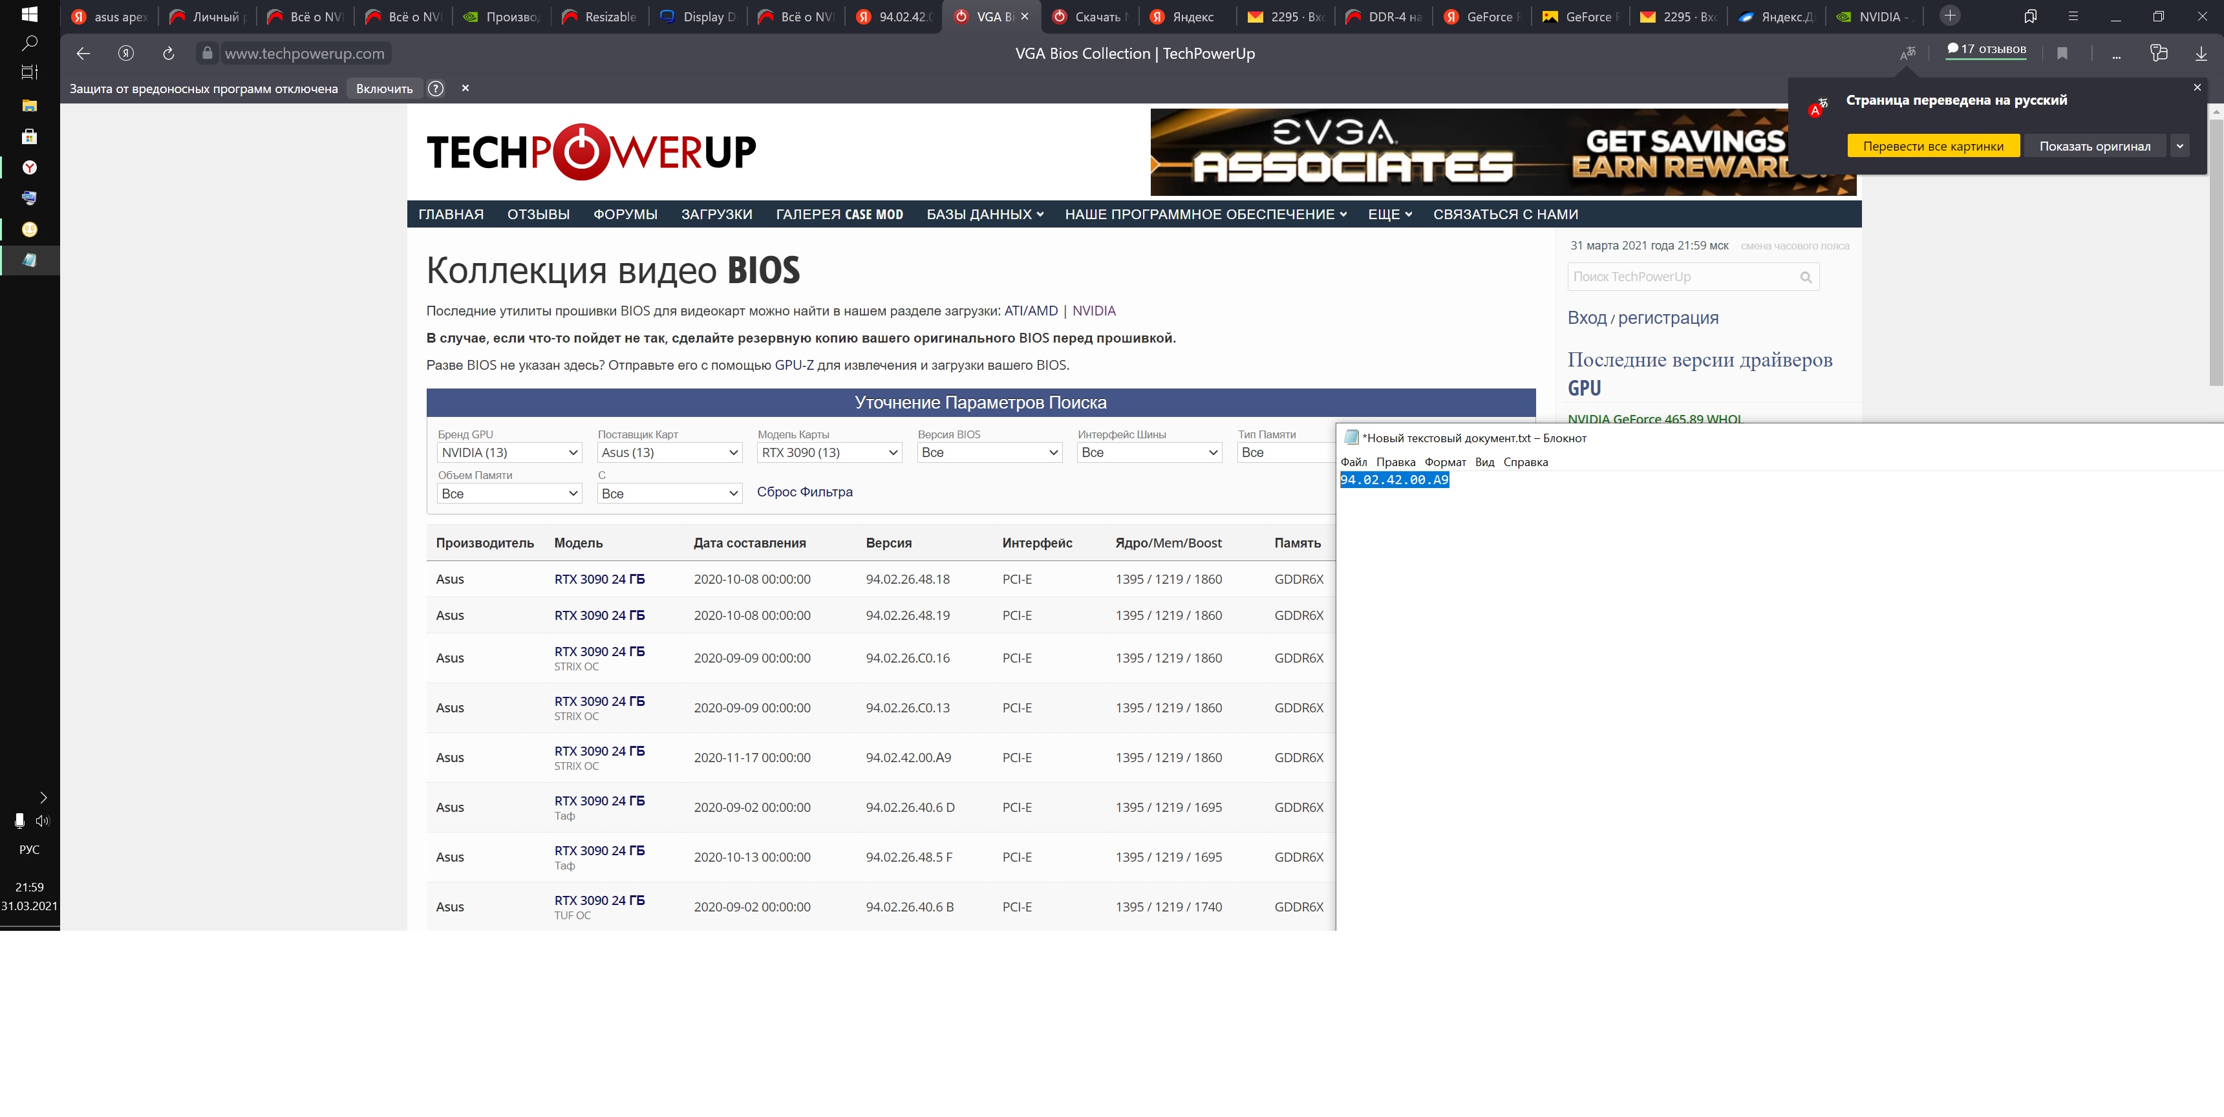Expand the Модель Карты RTX 3090 dropdown
Image resolution: width=2224 pixels, height=1117 pixels.
coord(829,452)
